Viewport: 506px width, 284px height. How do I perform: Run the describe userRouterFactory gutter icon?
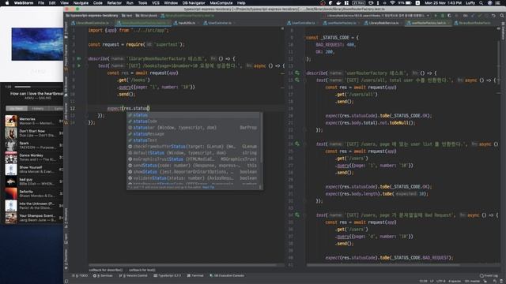tap(297, 73)
